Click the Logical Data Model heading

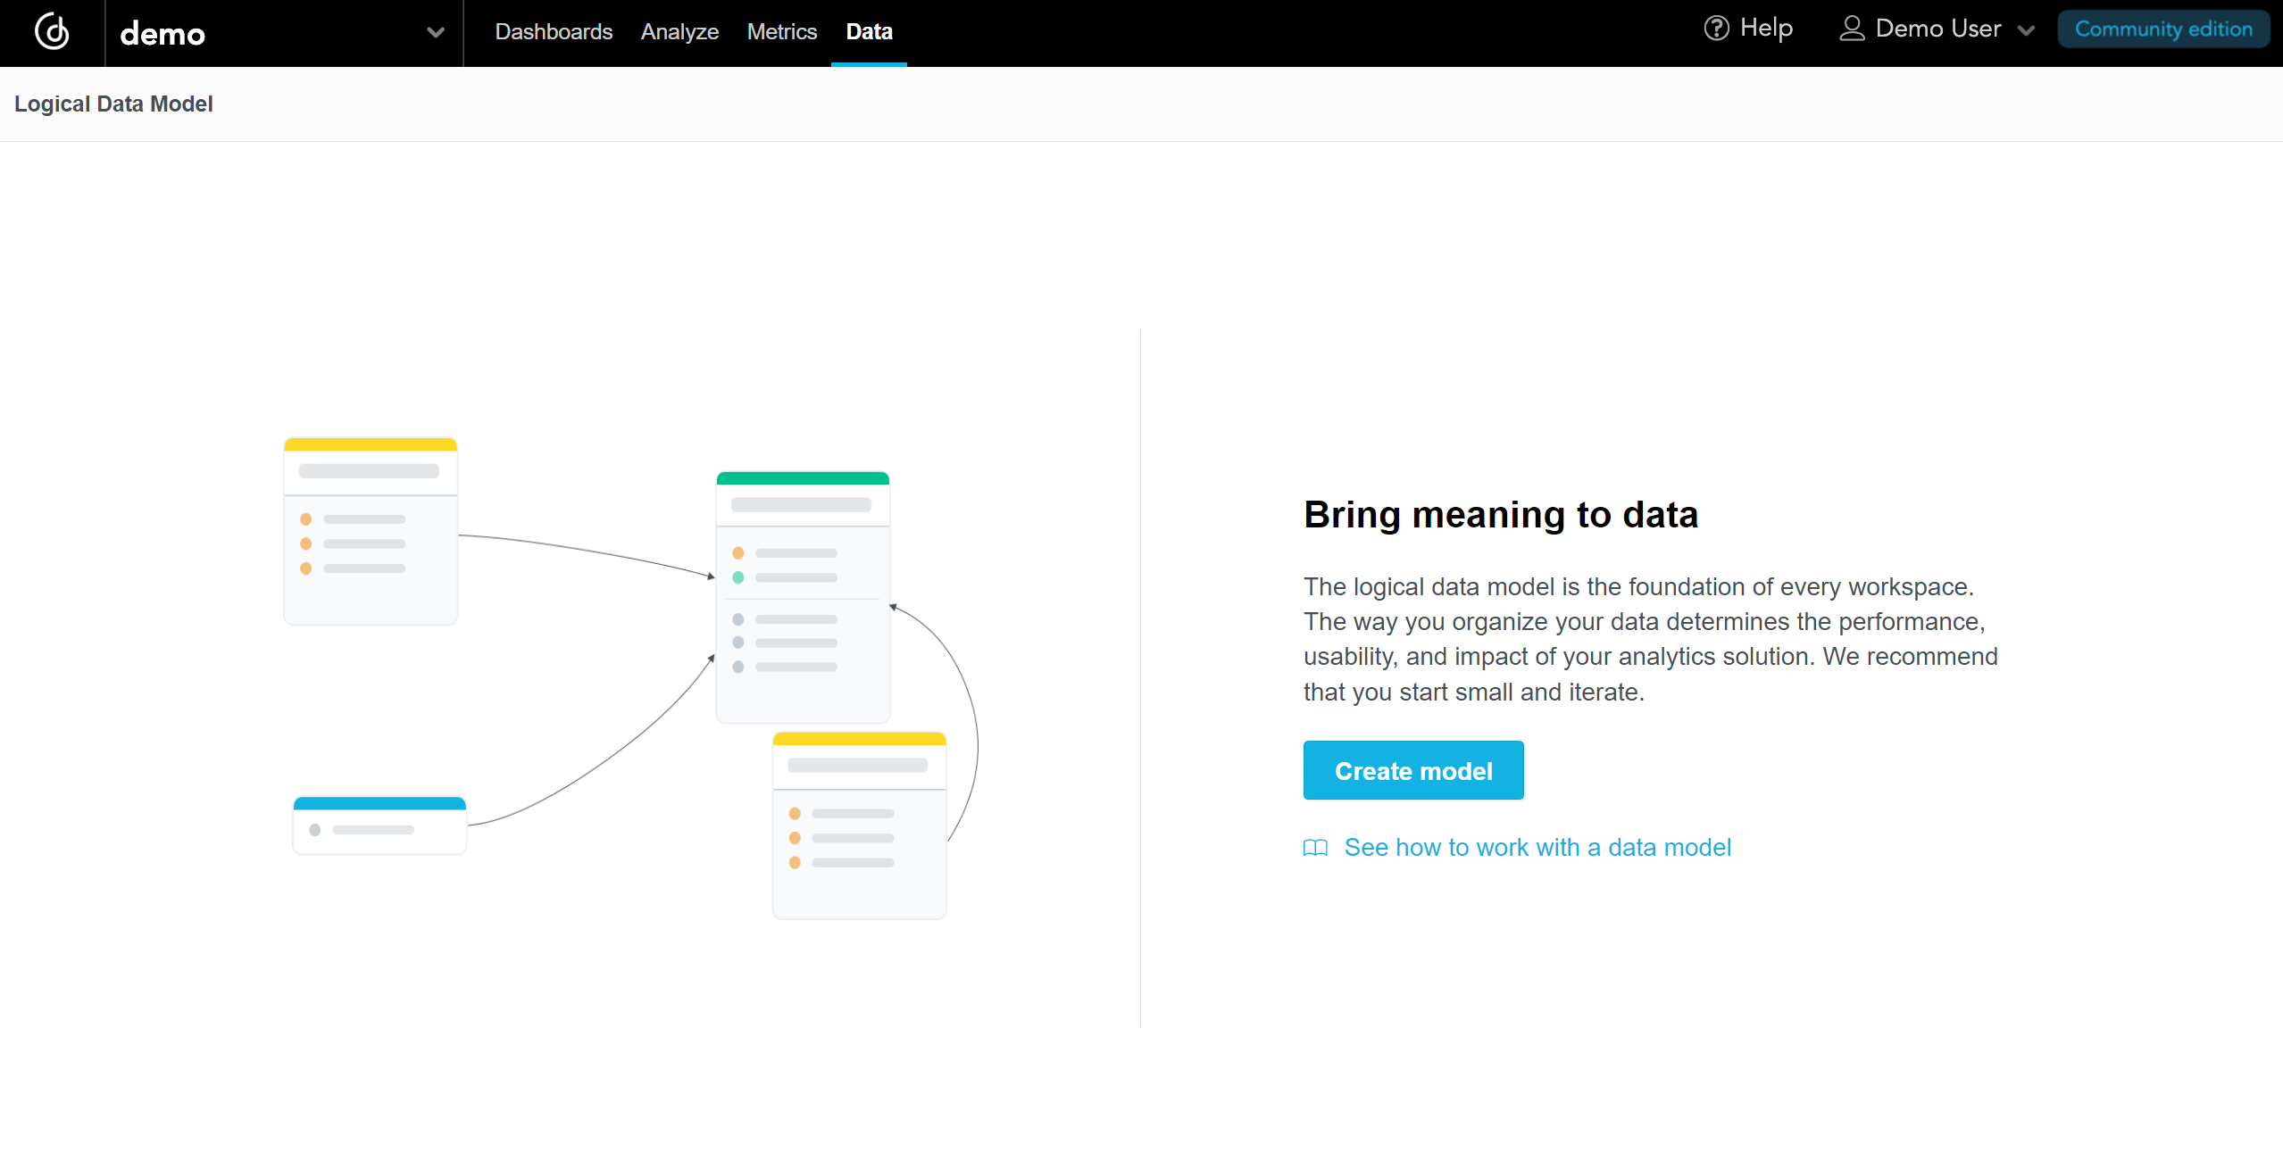pyautogui.click(x=113, y=104)
